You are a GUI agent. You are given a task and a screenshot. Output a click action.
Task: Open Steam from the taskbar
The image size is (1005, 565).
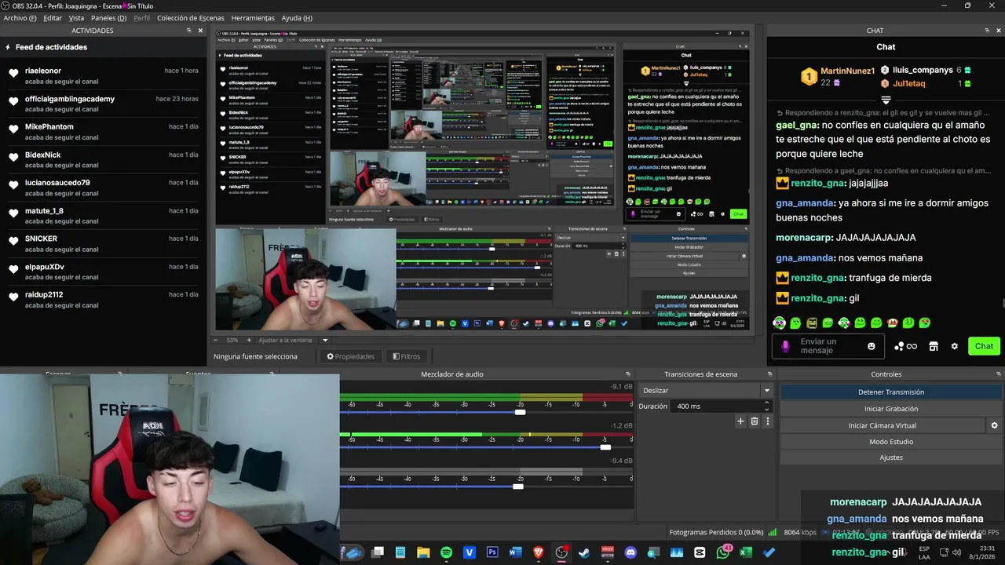pos(584,552)
